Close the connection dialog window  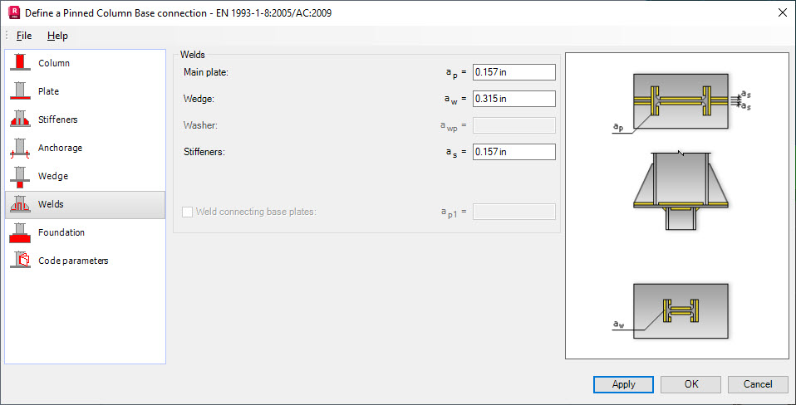(783, 13)
